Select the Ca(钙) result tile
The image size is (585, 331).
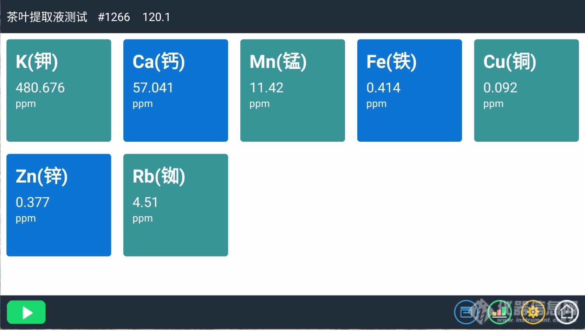point(176,90)
